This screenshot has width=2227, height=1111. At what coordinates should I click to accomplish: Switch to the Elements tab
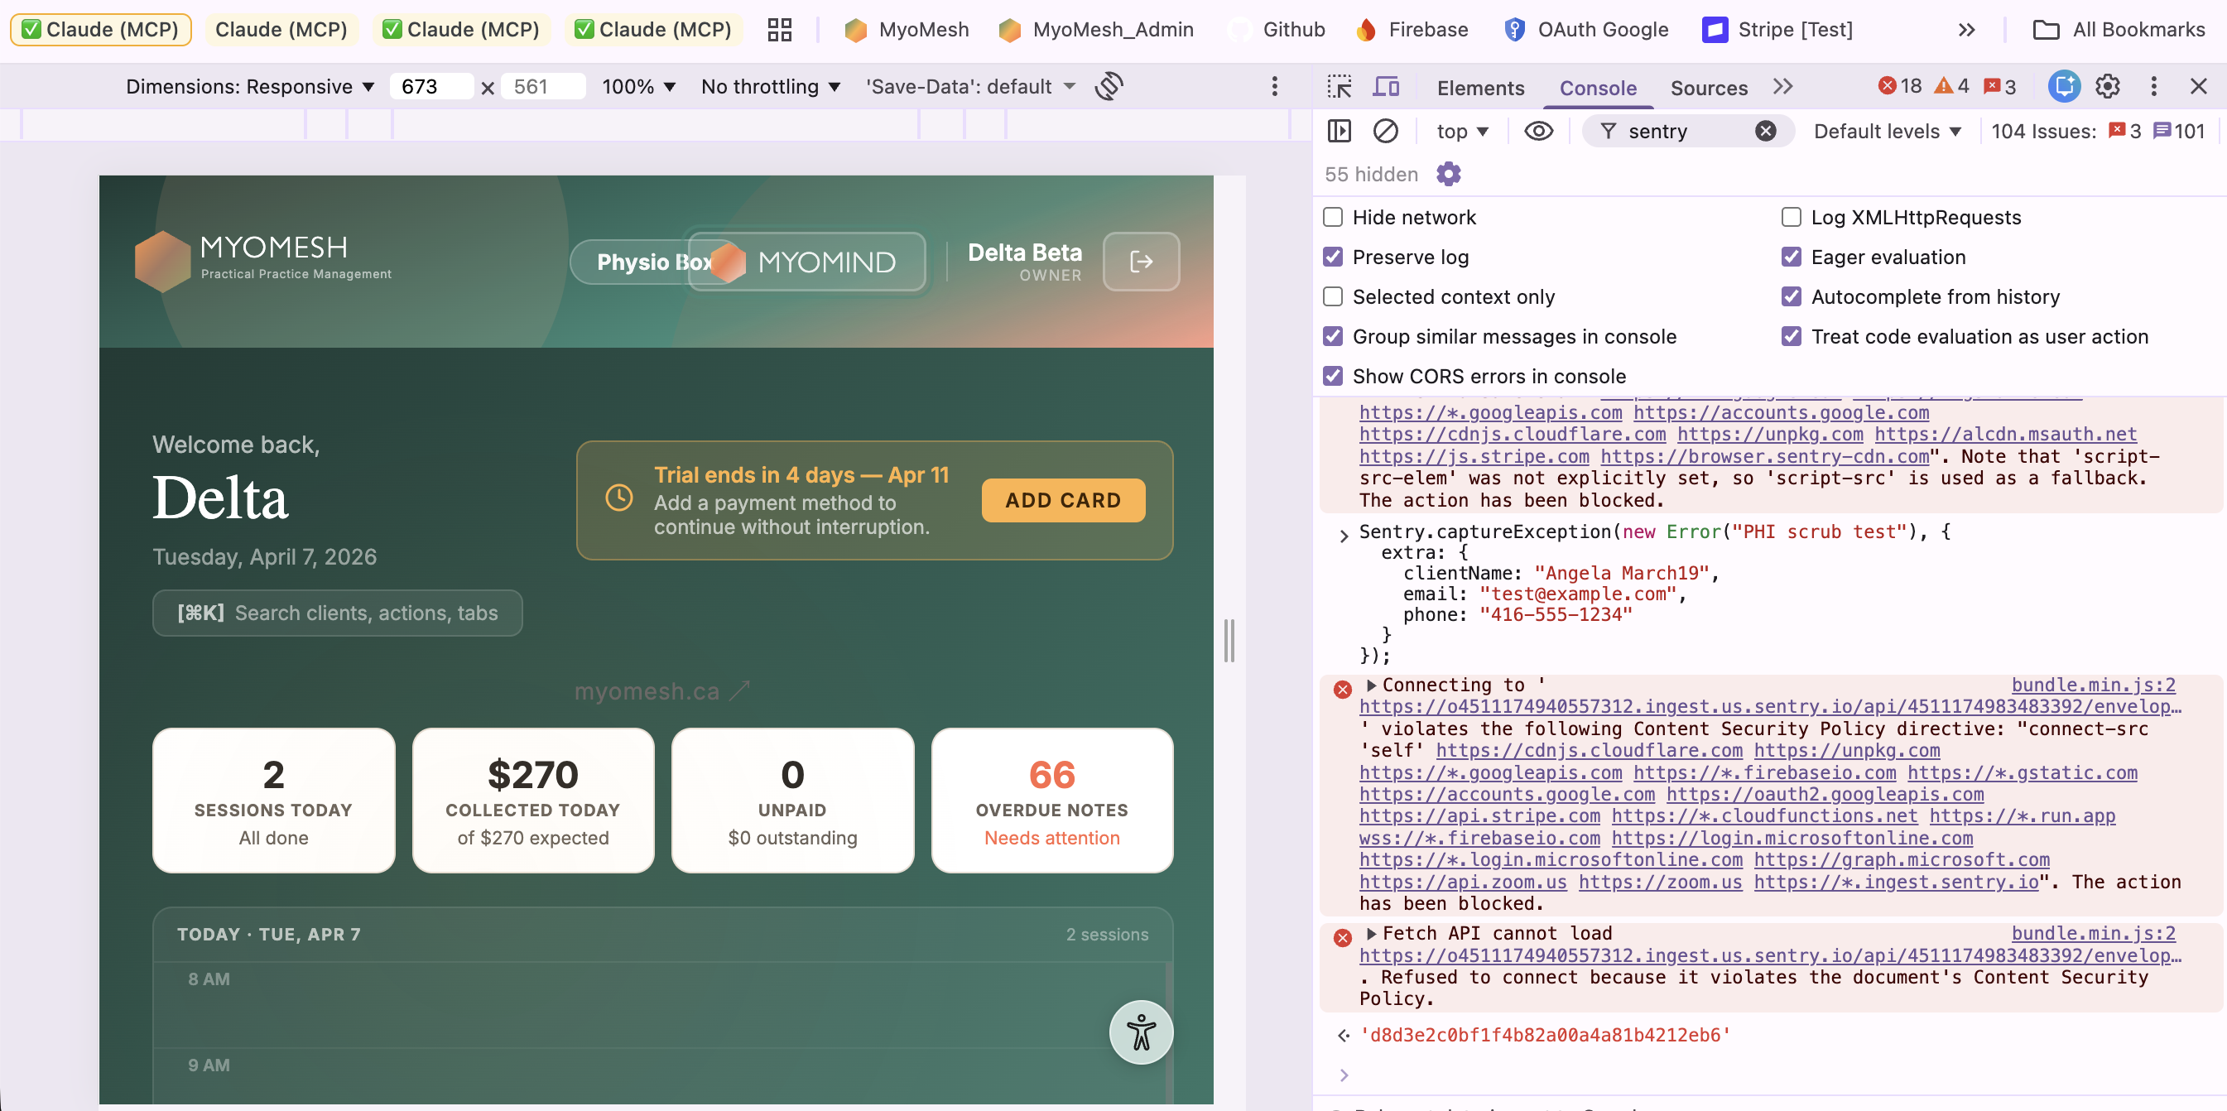[x=1480, y=87]
